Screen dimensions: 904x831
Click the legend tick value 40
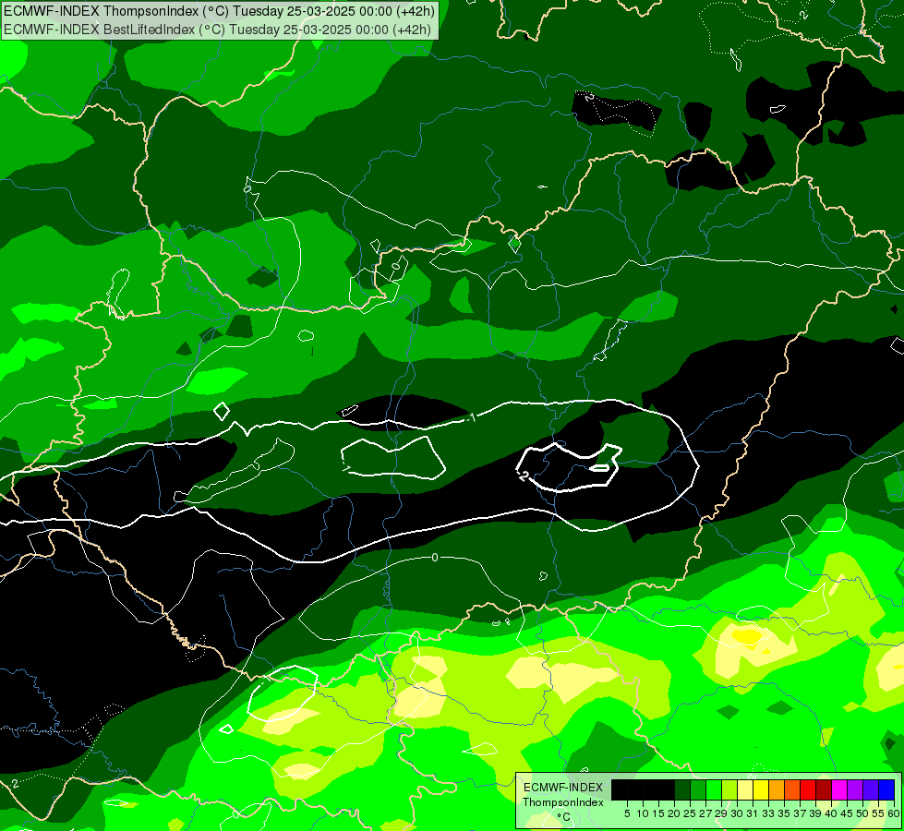click(831, 813)
